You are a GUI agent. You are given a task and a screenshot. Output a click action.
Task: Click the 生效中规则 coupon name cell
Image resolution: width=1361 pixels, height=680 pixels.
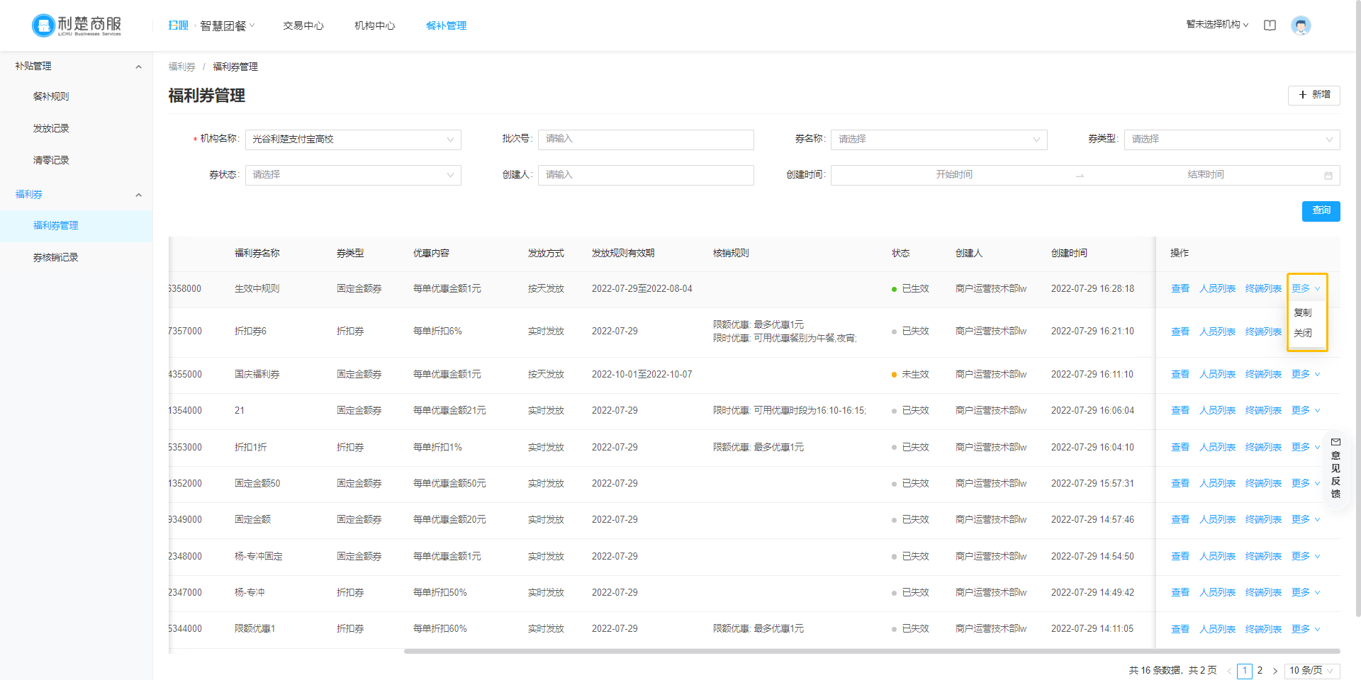click(257, 288)
